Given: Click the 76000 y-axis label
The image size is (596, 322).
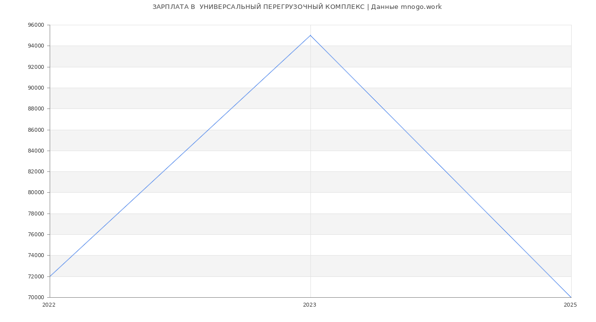Looking at the screenshot, I should tap(36, 235).
